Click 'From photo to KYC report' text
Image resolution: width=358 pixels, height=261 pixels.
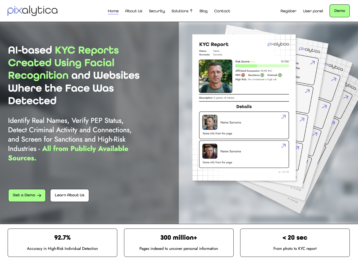point(295,249)
